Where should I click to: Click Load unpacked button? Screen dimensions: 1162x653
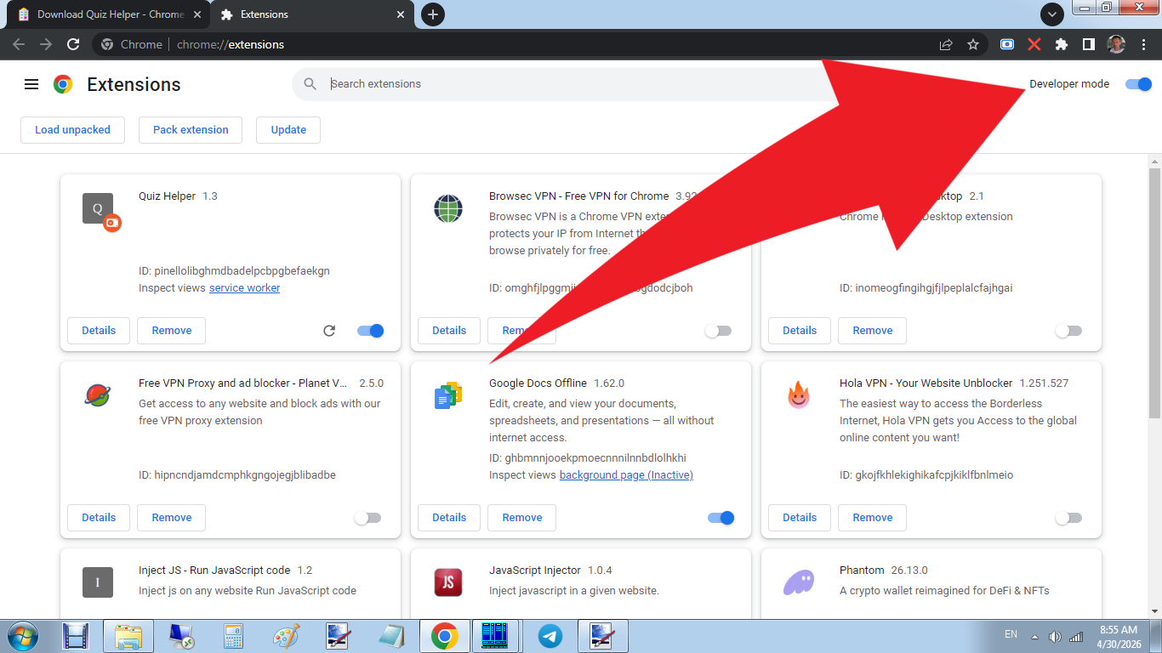tap(72, 130)
